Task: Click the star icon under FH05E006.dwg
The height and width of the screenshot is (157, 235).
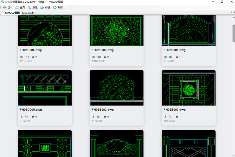Action: [105, 57]
